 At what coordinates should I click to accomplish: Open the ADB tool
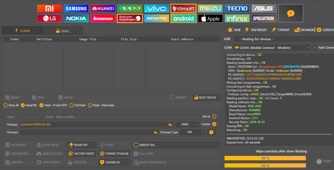coord(234,30)
